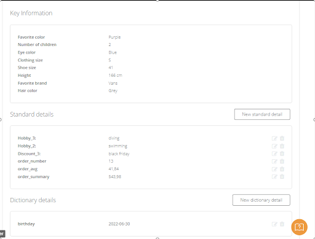Select the birthday date value 2022-06-30
This screenshot has width=315, height=239.
coord(119,224)
